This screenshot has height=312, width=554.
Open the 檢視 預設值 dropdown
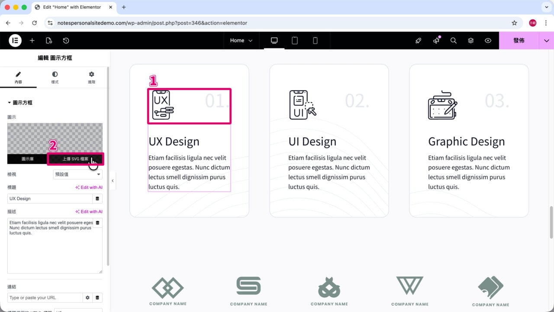(x=78, y=174)
